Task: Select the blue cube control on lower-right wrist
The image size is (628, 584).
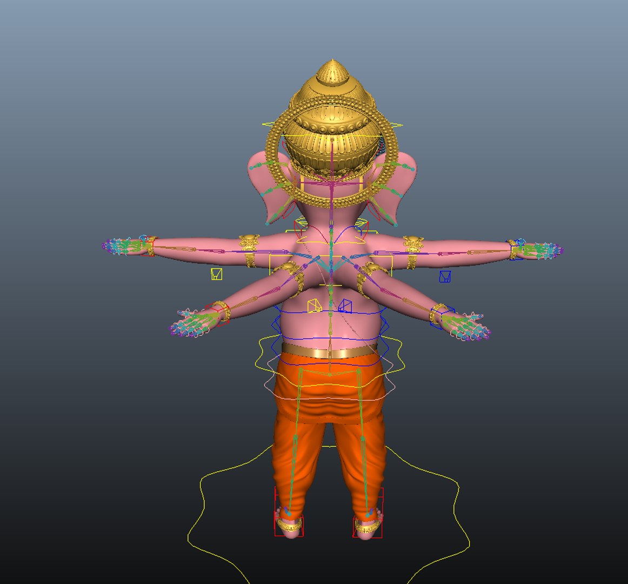Action: tap(442, 317)
